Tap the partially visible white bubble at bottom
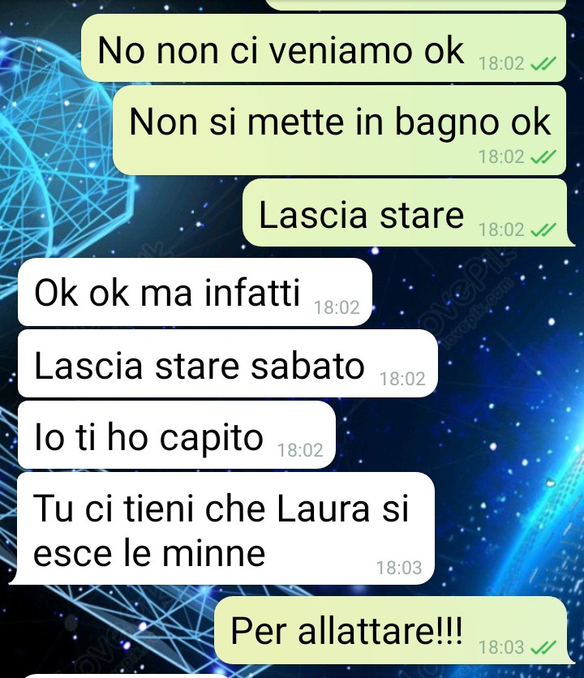Screen dimensions: 584x678 tap(126, 675)
